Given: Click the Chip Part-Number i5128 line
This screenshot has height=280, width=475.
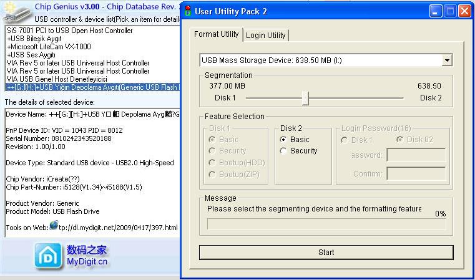Looking at the screenshot, I should point(74,187).
